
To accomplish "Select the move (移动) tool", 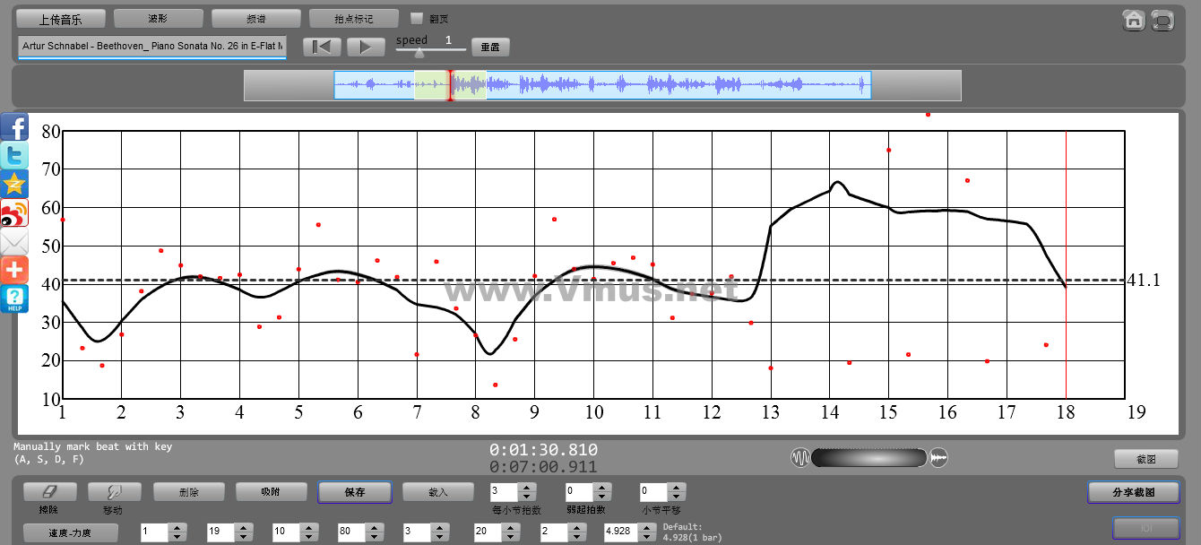I will point(114,492).
